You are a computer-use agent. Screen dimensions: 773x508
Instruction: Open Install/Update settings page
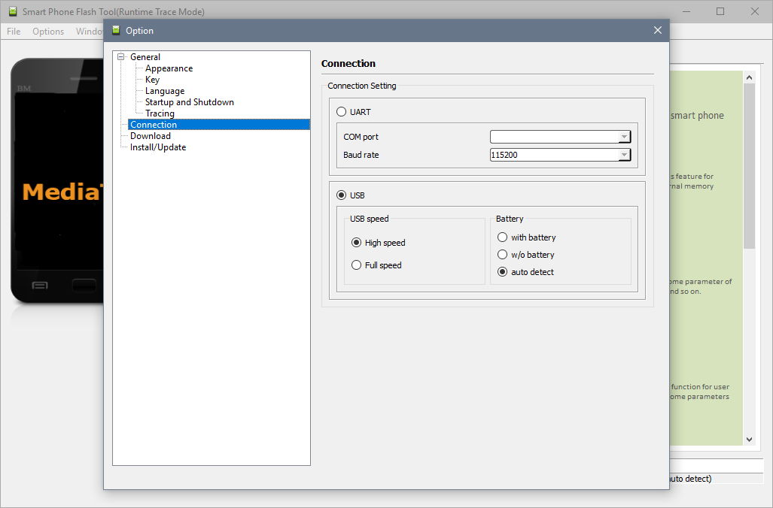point(157,147)
